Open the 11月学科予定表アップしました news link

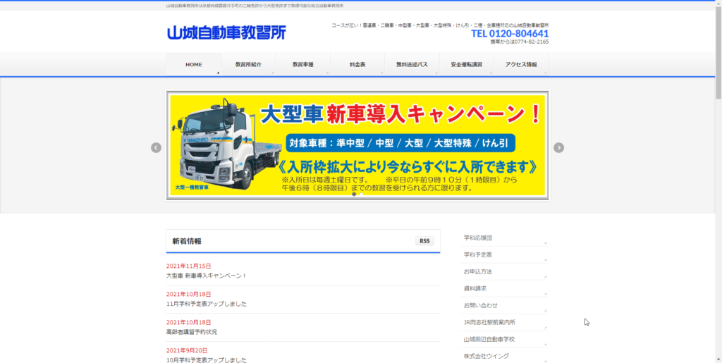tap(207, 304)
